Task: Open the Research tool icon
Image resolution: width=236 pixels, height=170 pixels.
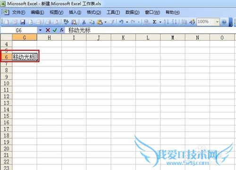Action: pos(74,22)
